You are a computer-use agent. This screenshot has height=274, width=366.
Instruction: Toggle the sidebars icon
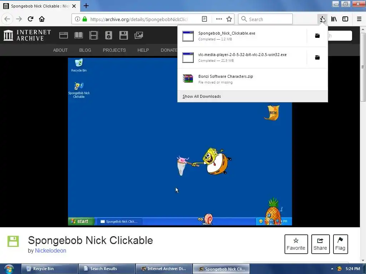tap(345, 19)
